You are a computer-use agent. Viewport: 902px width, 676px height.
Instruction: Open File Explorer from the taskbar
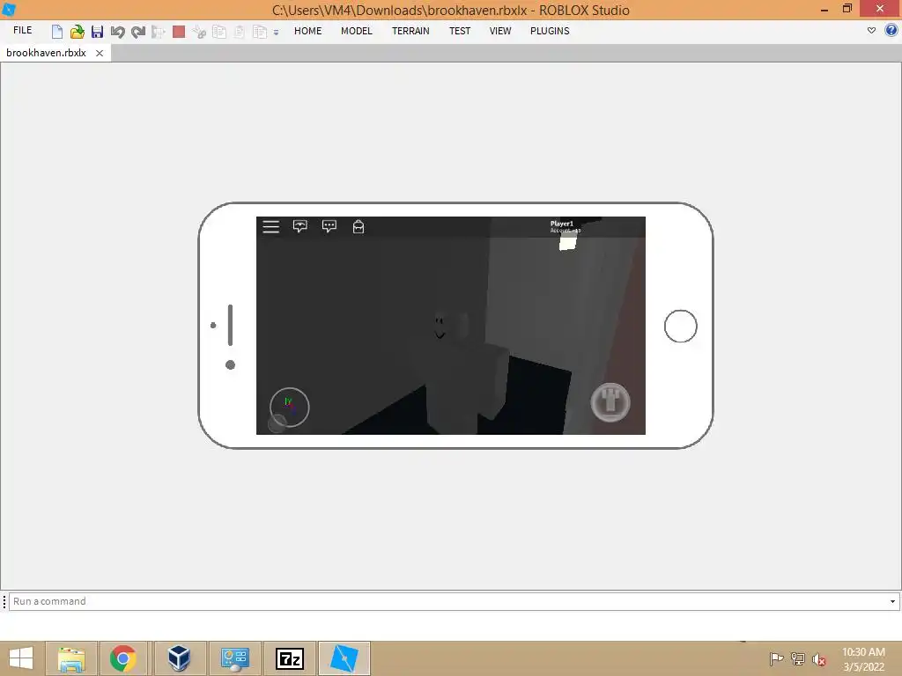[x=72, y=658]
